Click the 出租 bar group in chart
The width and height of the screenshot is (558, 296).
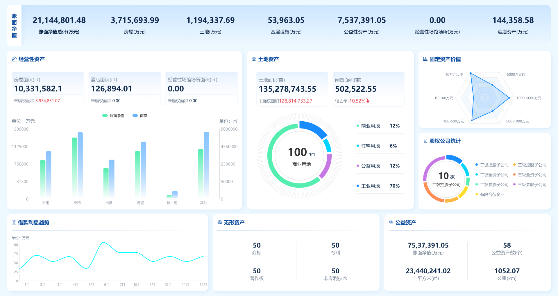click(x=77, y=165)
